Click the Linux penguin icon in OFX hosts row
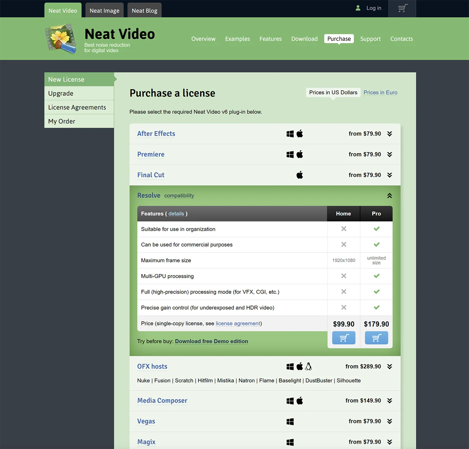The width and height of the screenshot is (469, 449). [x=308, y=366]
